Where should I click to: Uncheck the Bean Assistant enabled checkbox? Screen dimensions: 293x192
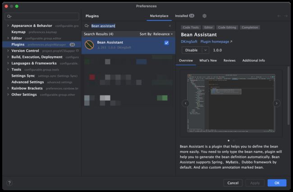(x=166, y=43)
